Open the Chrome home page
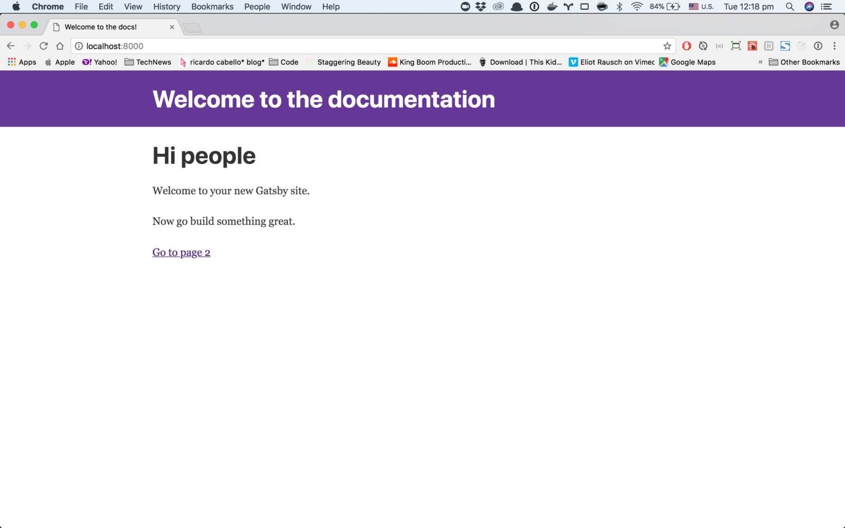The width and height of the screenshot is (845, 528). coord(60,46)
